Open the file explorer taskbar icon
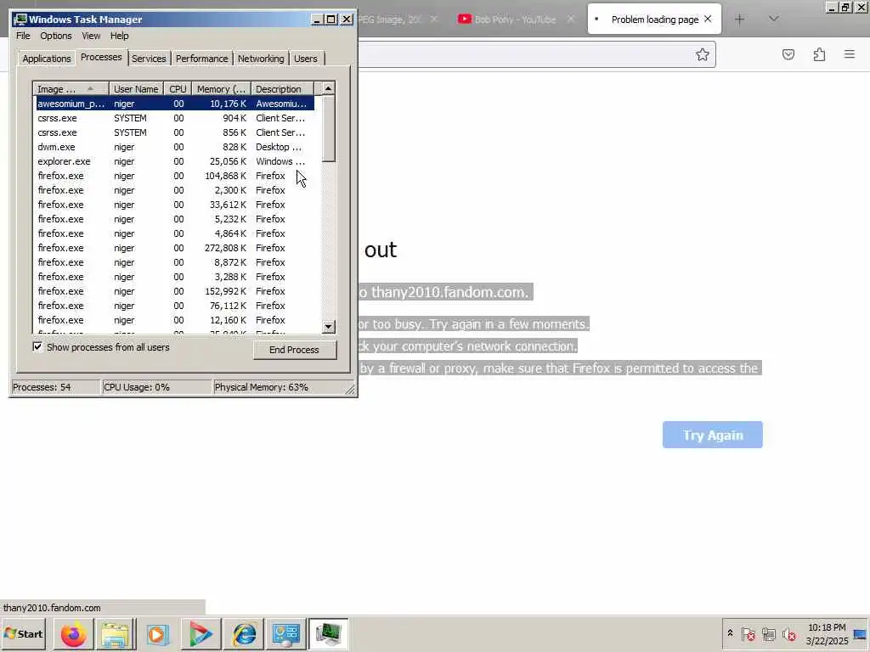The height and width of the screenshot is (652, 870). click(116, 634)
